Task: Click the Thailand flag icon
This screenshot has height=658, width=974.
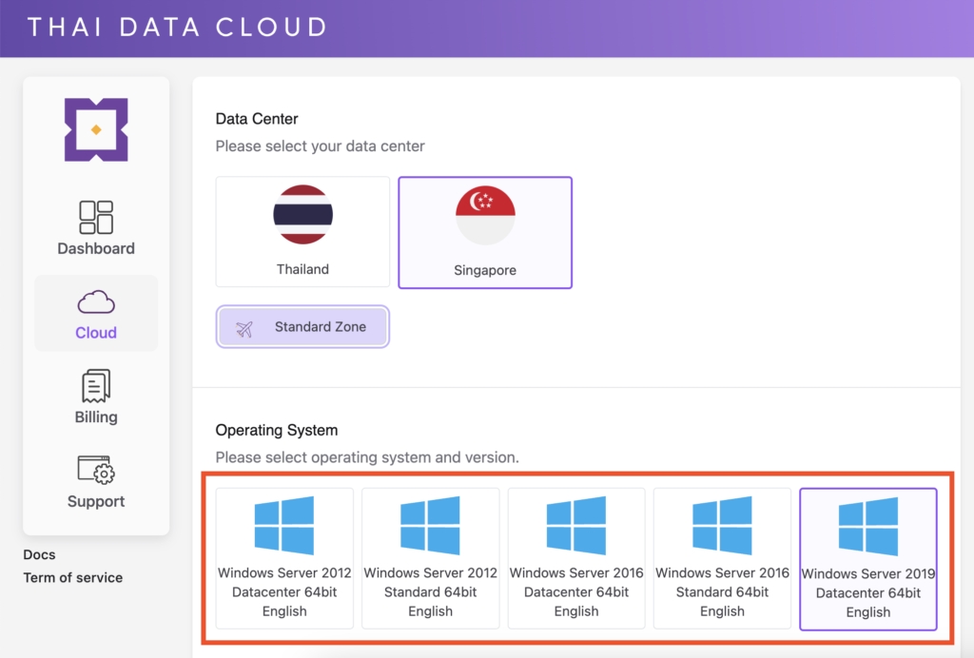Action: 302,215
